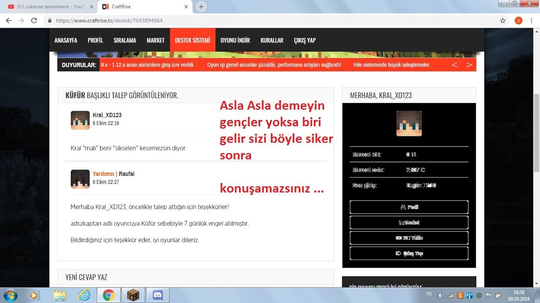This screenshot has width=540, height=303.
Task: Click the TR language indicator
Action: pyautogui.click(x=429, y=293)
